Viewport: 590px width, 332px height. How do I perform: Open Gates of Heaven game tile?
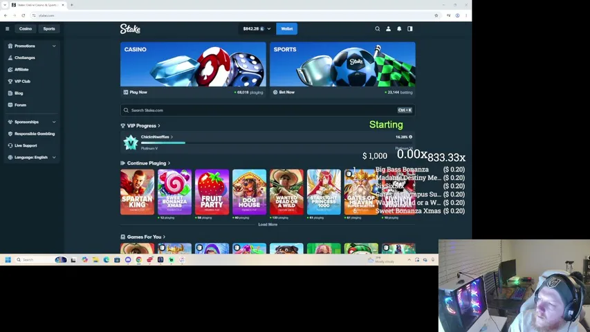[360, 192]
